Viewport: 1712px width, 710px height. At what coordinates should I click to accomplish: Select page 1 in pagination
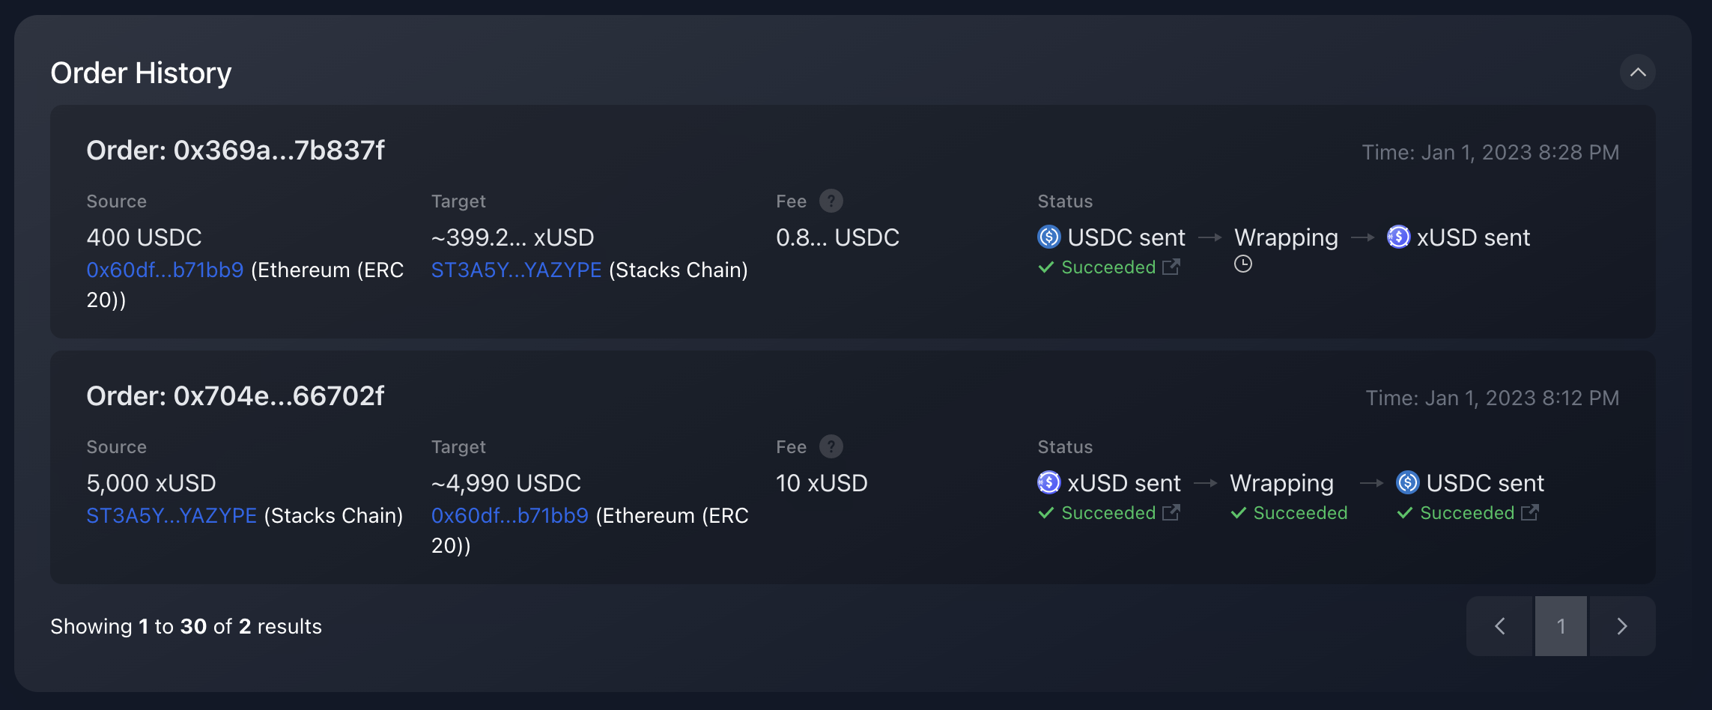pyautogui.click(x=1561, y=626)
